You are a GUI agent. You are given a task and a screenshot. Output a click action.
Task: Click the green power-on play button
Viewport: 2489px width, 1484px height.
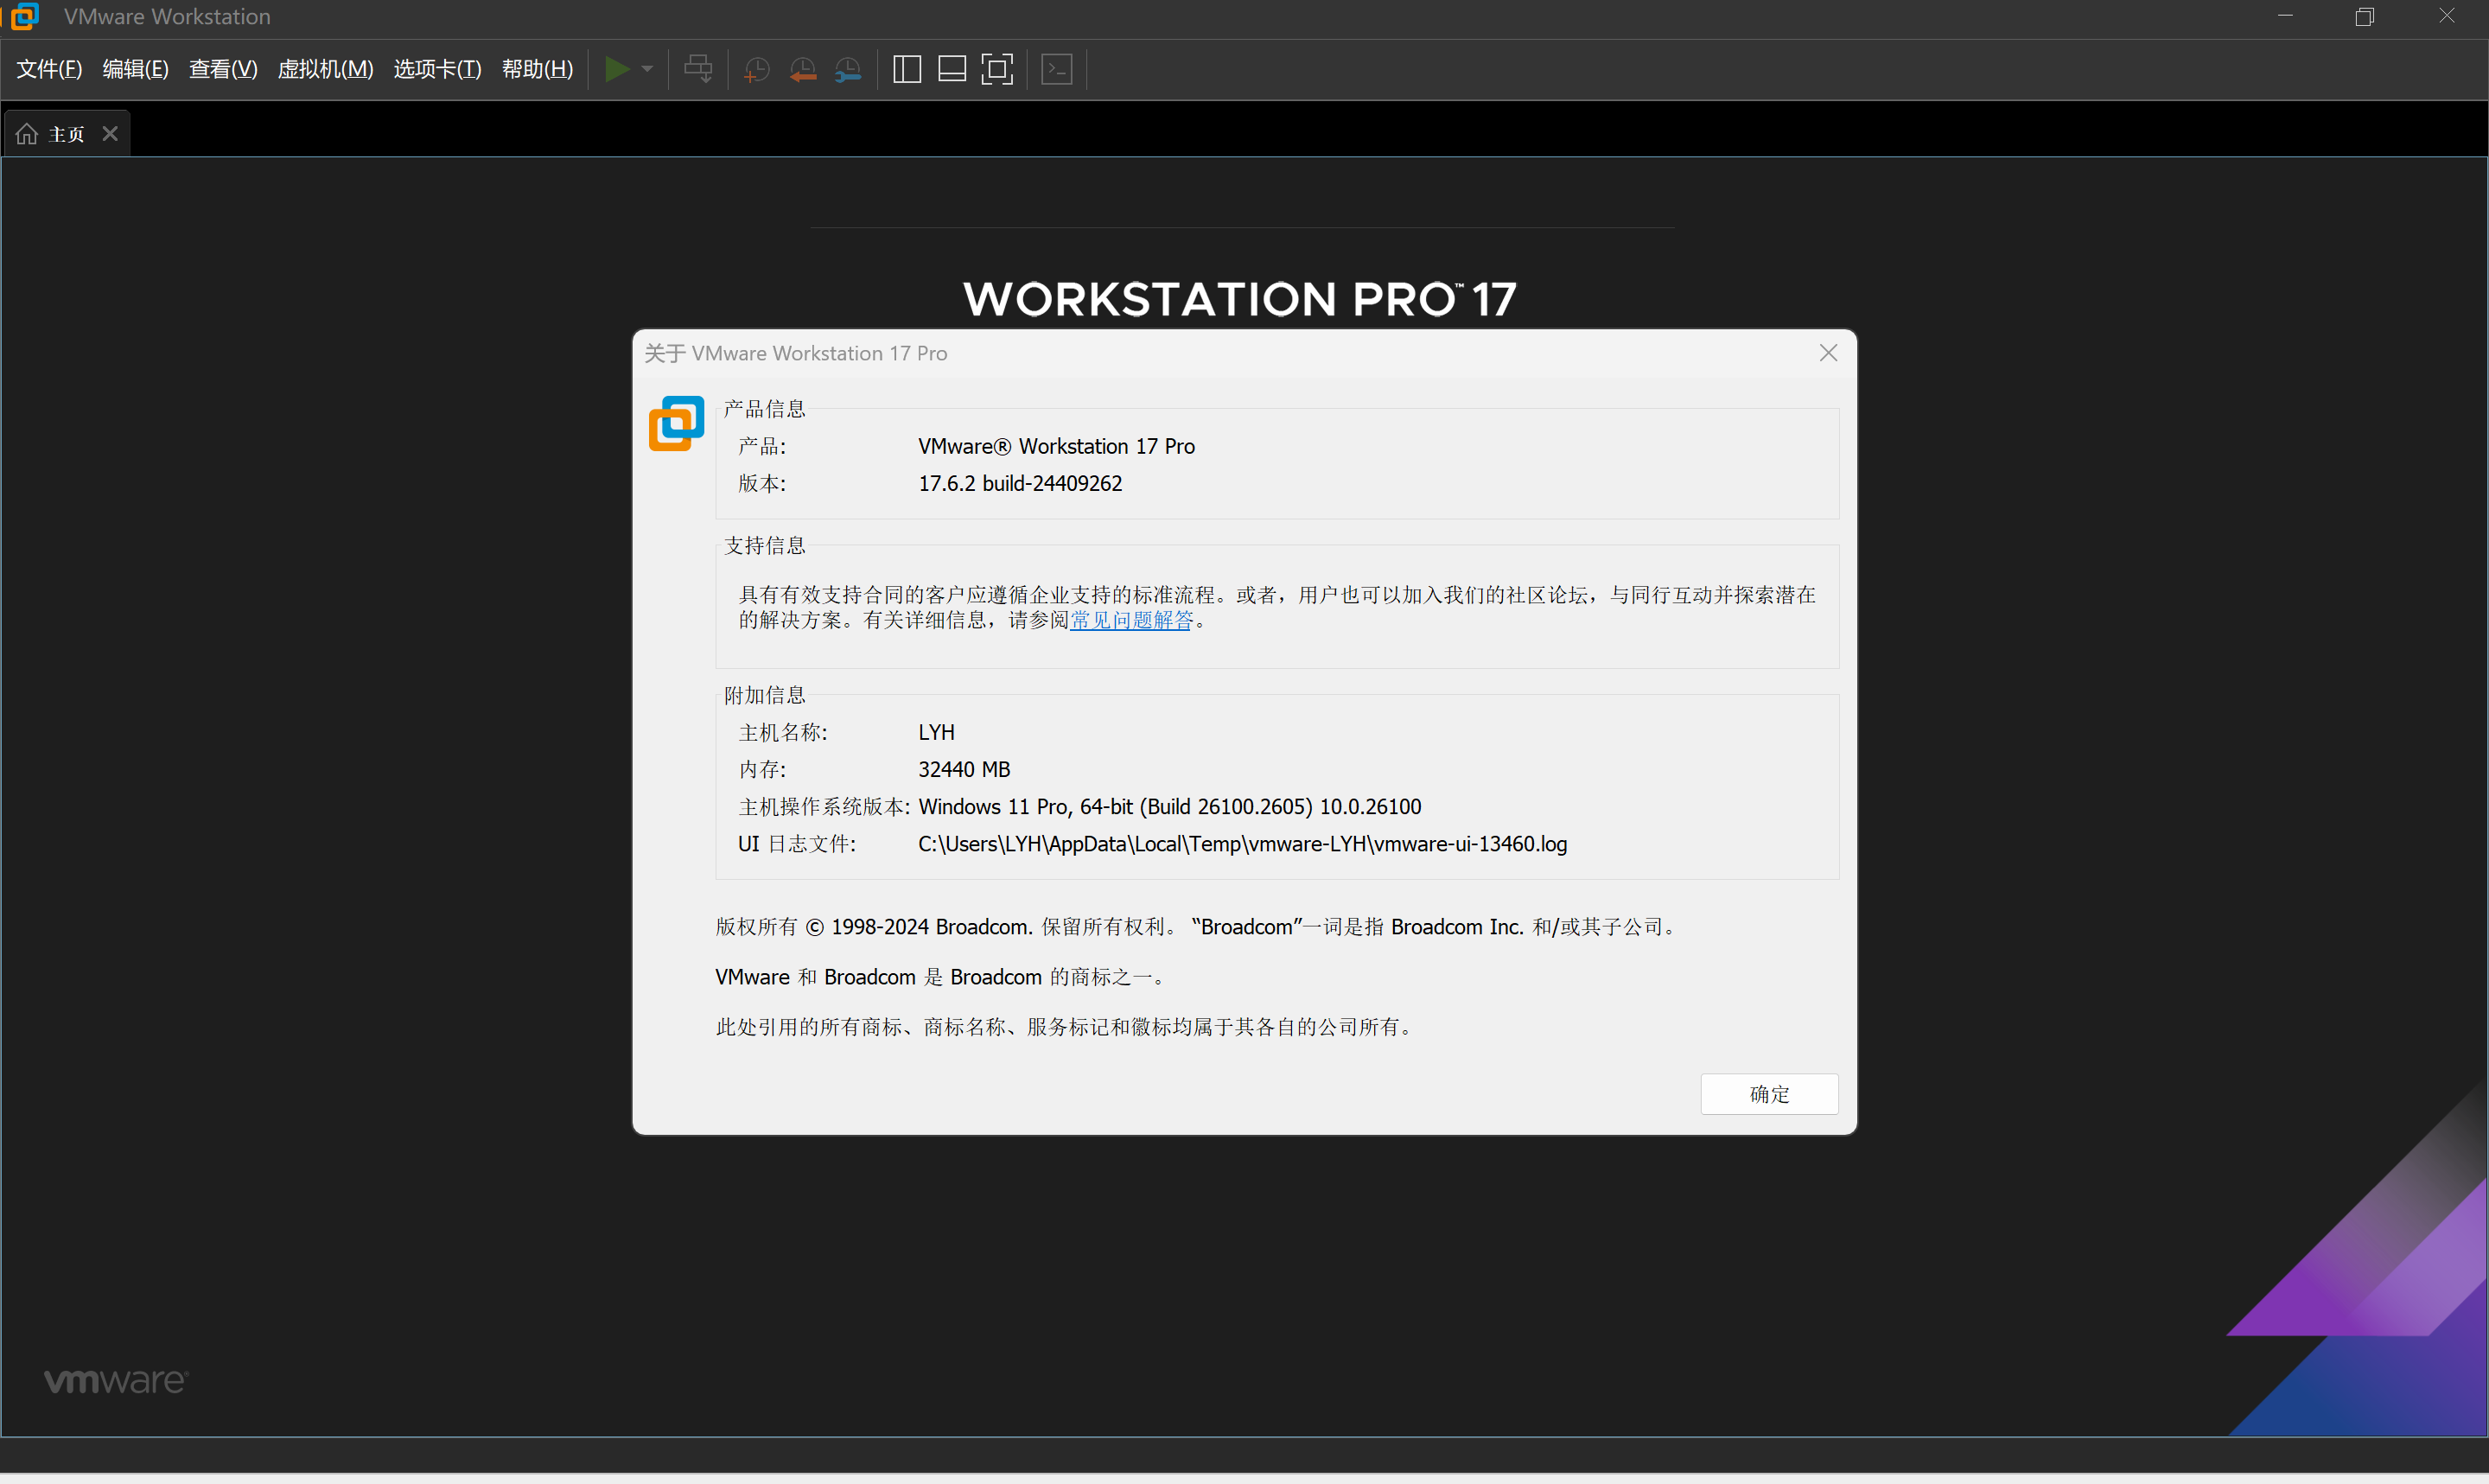point(617,69)
